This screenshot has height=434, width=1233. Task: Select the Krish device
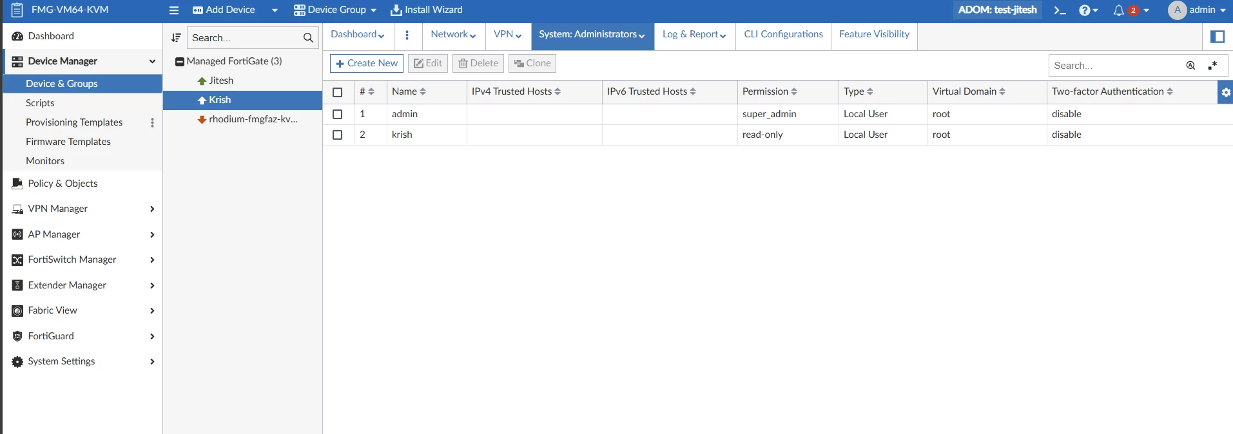[x=242, y=100]
